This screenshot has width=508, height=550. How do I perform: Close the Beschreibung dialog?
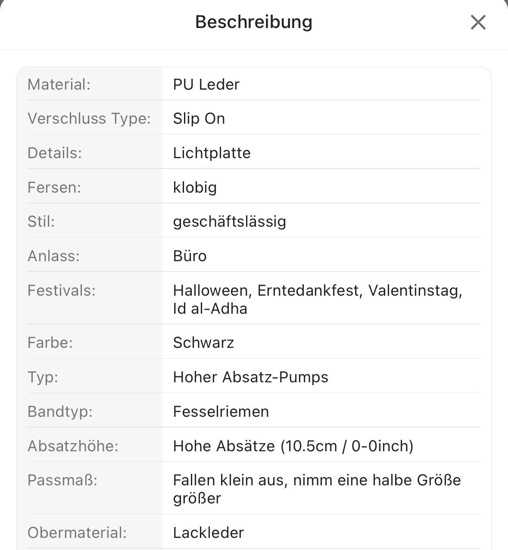click(x=478, y=22)
